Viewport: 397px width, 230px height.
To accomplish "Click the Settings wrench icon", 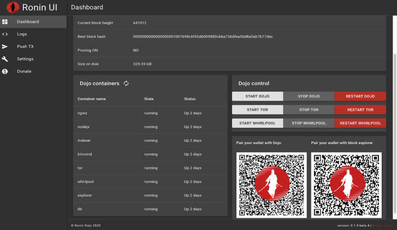I will [5, 59].
